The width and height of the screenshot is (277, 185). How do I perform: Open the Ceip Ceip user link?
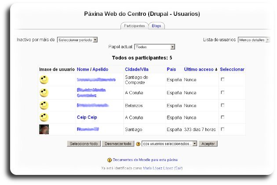click(x=87, y=117)
